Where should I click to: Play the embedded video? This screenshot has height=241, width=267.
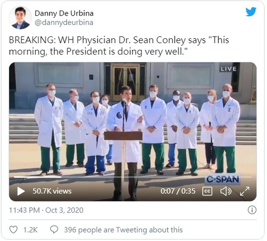[21, 191]
